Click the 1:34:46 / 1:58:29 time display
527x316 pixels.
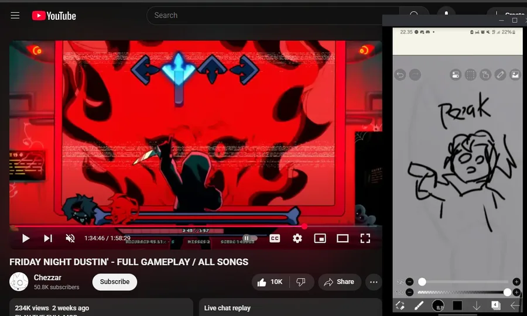tap(107, 238)
